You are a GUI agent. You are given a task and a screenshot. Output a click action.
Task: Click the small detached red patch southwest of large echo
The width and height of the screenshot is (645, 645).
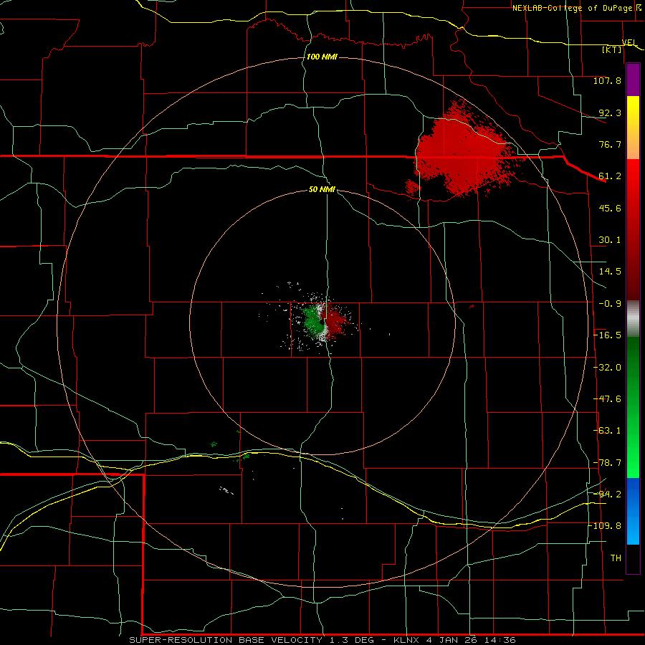tap(412, 187)
